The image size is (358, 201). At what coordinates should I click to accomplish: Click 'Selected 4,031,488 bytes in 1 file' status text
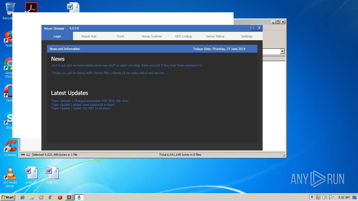pyautogui.click(x=55, y=155)
